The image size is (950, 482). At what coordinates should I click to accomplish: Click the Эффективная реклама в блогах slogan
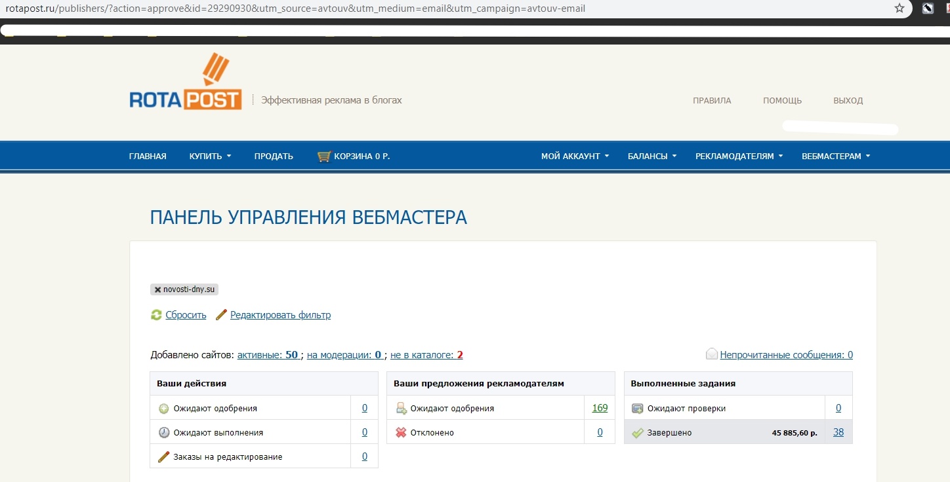tap(331, 100)
